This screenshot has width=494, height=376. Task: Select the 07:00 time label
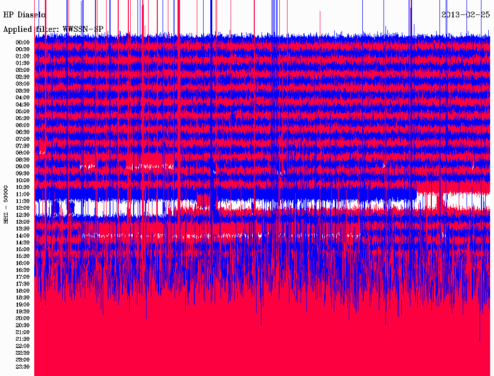[23, 139]
